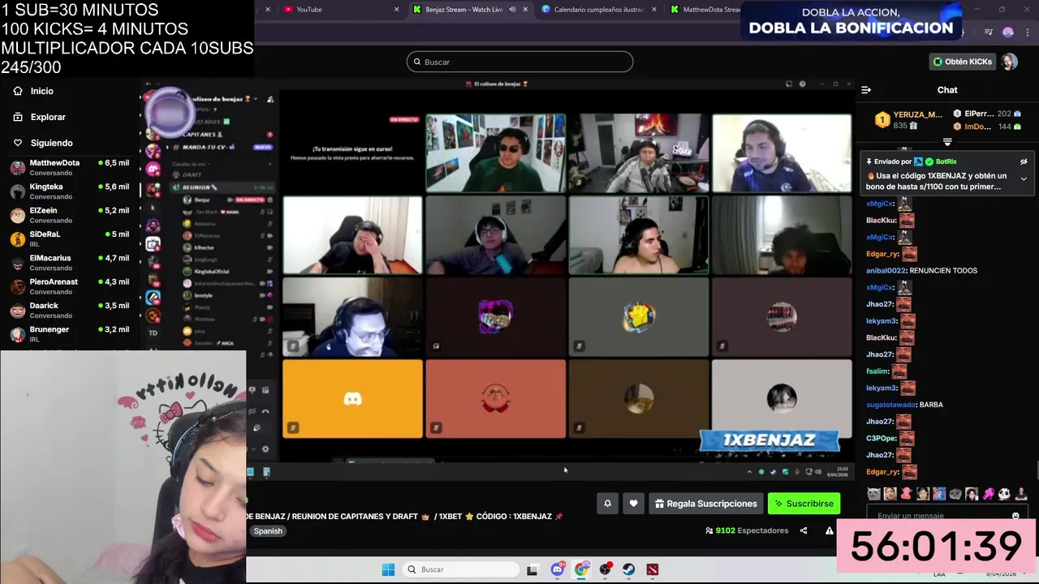Expand the pinned BotRix message chevron
The height and width of the screenshot is (584, 1039).
tap(1024, 178)
